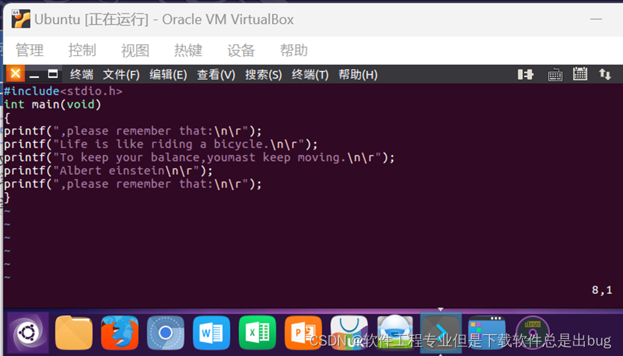The height and width of the screenshot is (356, 623).
Task: Open the VirtualBox 帮助 menu
Action: 294,51
